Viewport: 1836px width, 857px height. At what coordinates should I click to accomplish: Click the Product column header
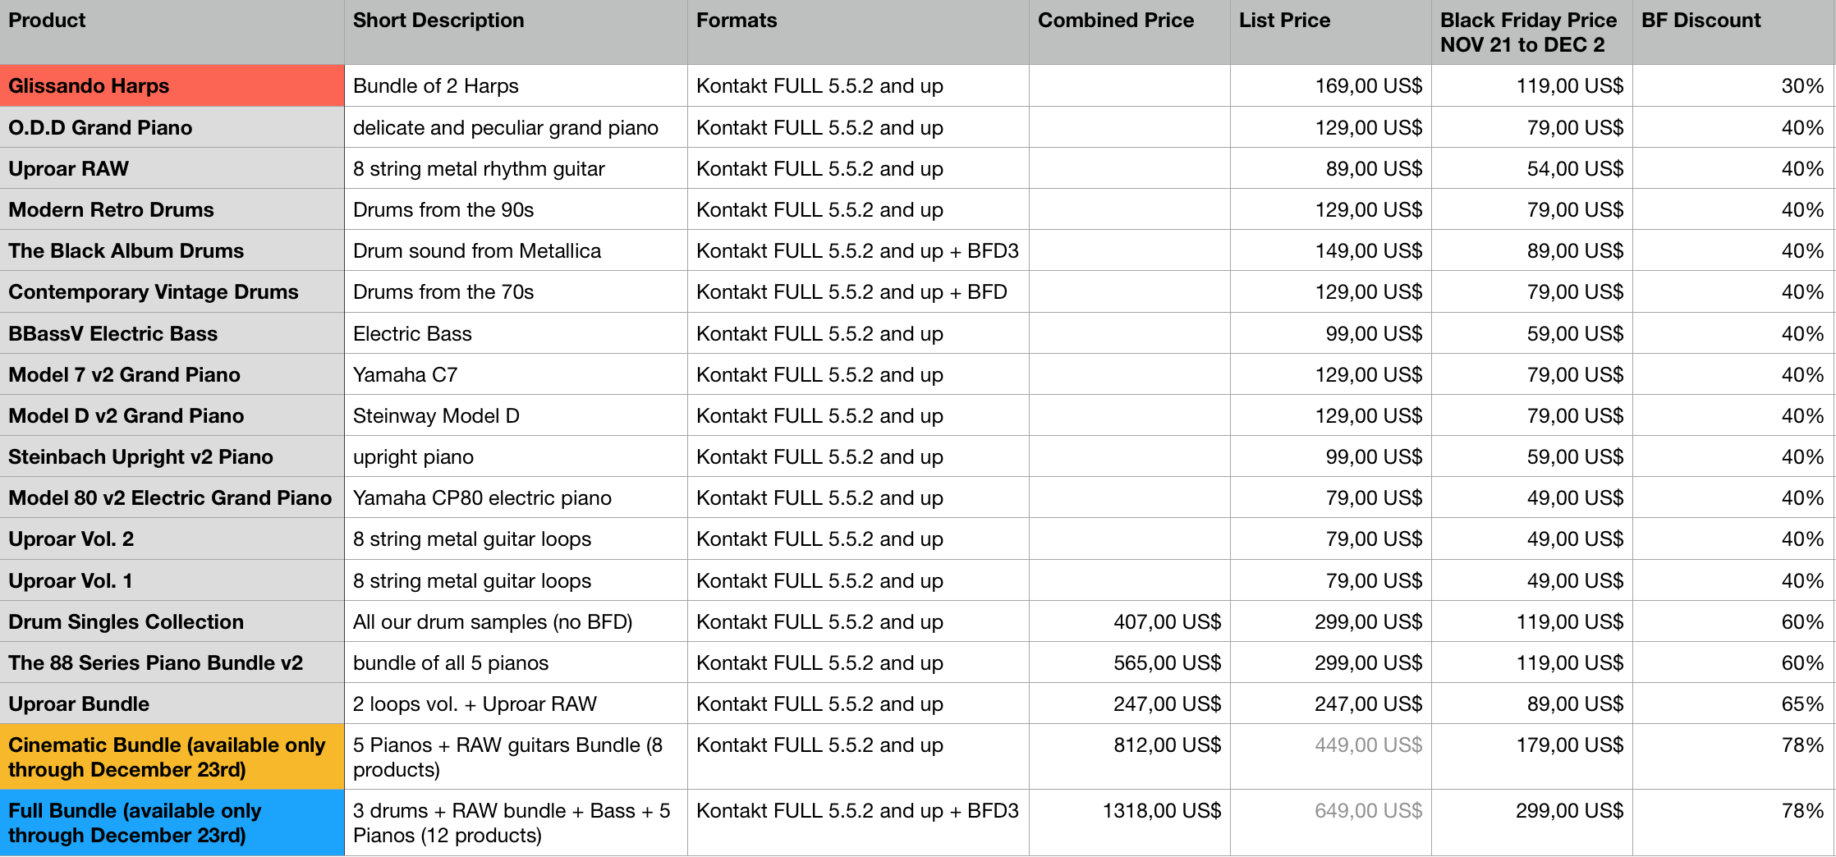[x=172, y=32]
